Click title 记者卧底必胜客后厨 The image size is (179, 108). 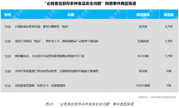(42, 27)
